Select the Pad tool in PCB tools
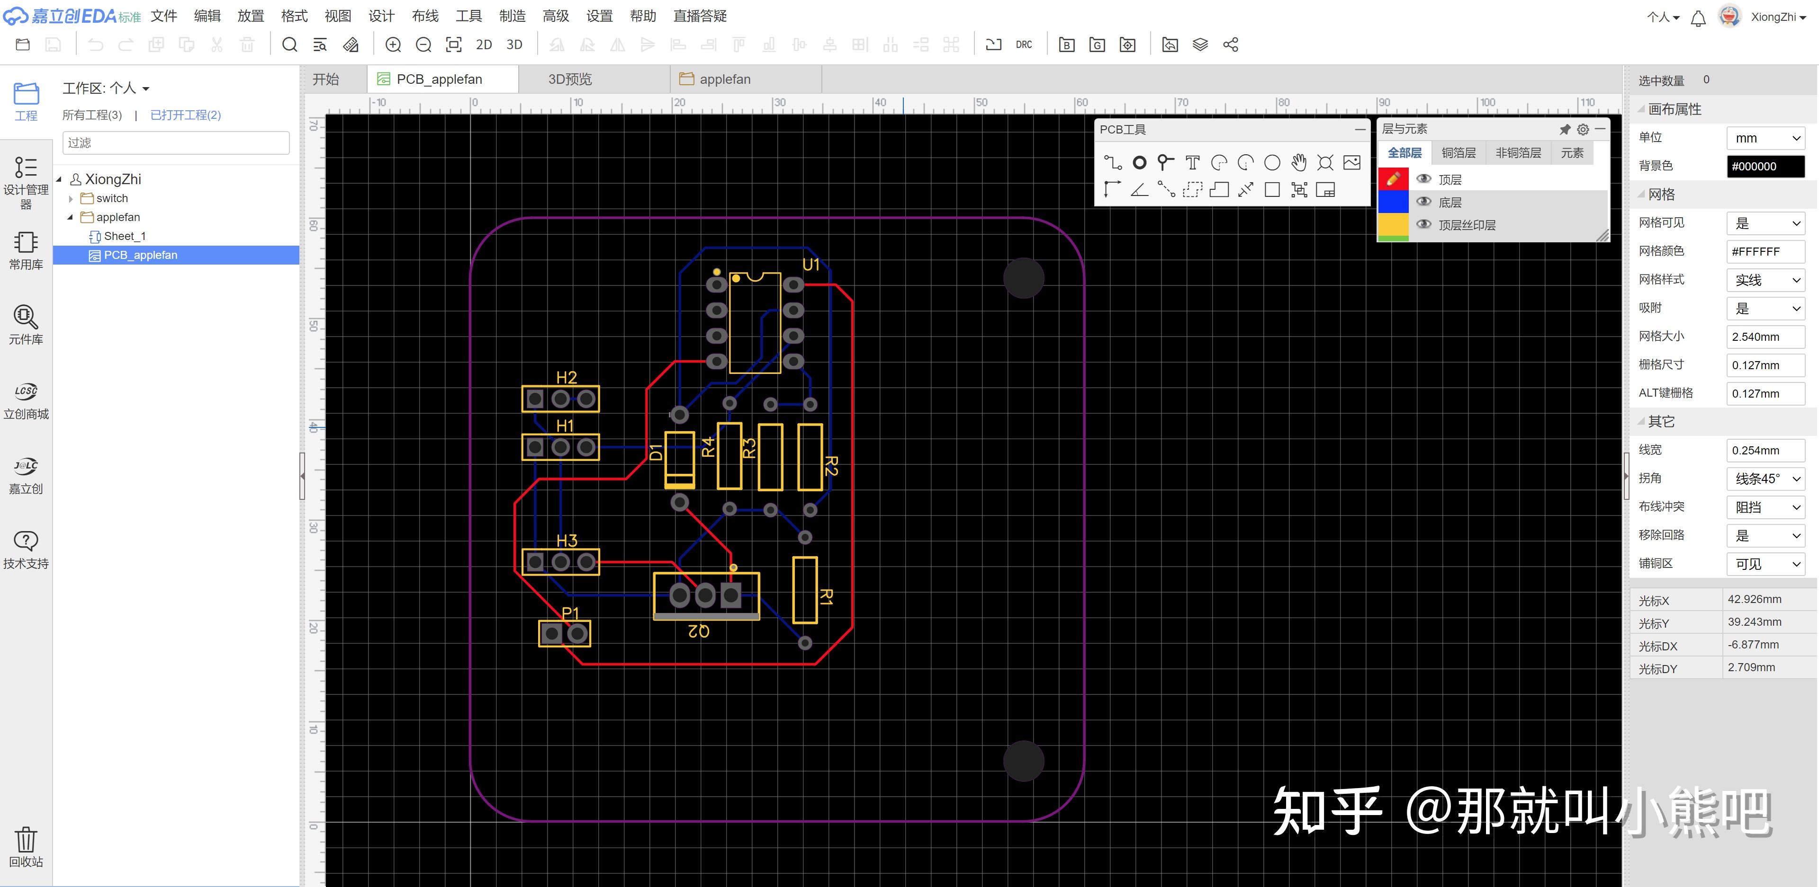Viewport: 1819px width, 887px height. pyautogui.click(x=1139, y=163)
